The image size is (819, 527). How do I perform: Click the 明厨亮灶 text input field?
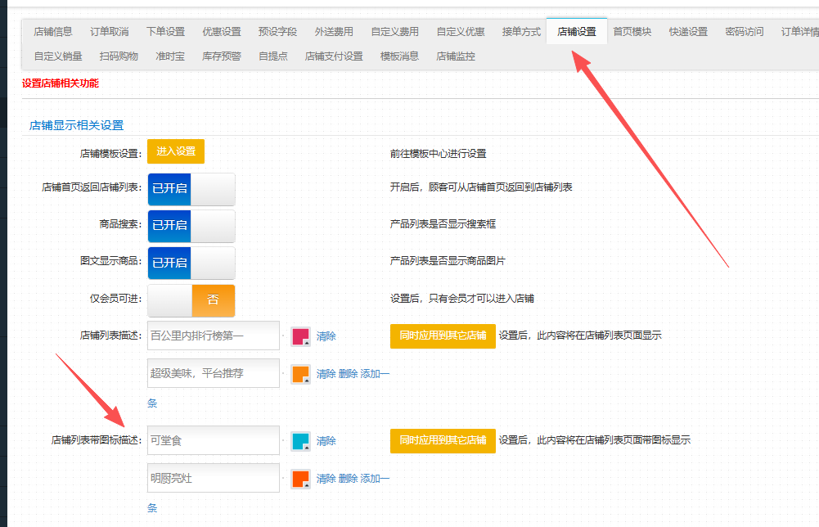[x=213, y=479]
